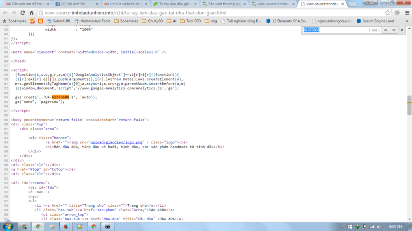Launch Firefox from the taskbar
This screenshot has height=231, width=412.
(x=66, y=226)
